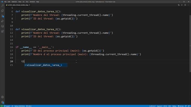Run the Python file with play icon
This screenshot has width=191, height=107.
pyautogui.click(x=182, y=5)
